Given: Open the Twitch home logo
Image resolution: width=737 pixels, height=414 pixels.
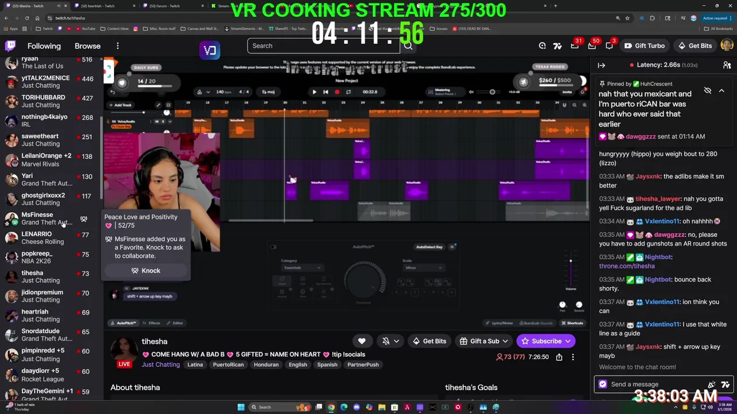Looking at the screenshot, I should coord(10,46).
